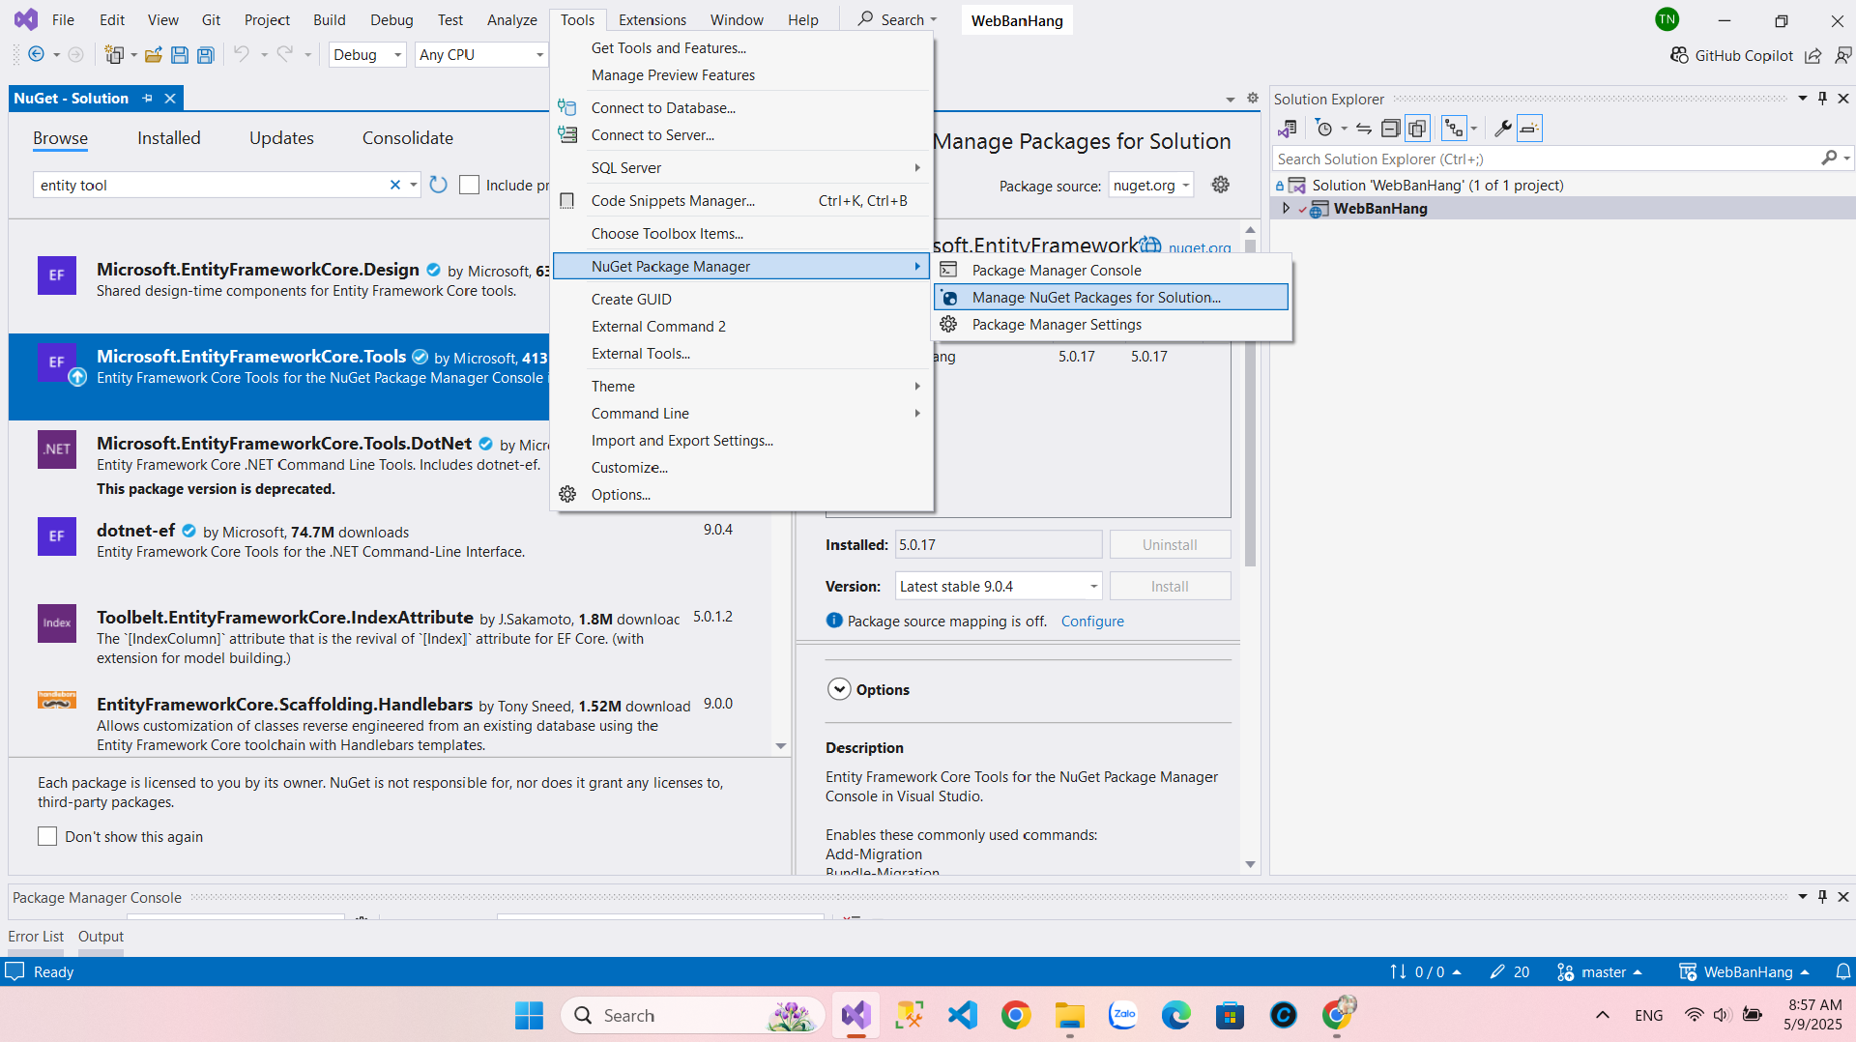Screen dimensions: 1856x1042
Task: Open the Theme submenu
Action: 741,386
